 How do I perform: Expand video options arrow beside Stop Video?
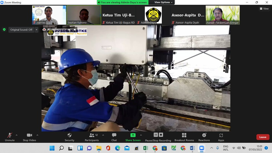pos(37,135)
